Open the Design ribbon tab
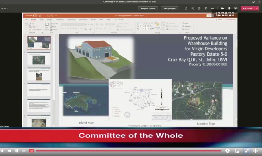This screenshot has width=262, height=156. pos(50,20)
